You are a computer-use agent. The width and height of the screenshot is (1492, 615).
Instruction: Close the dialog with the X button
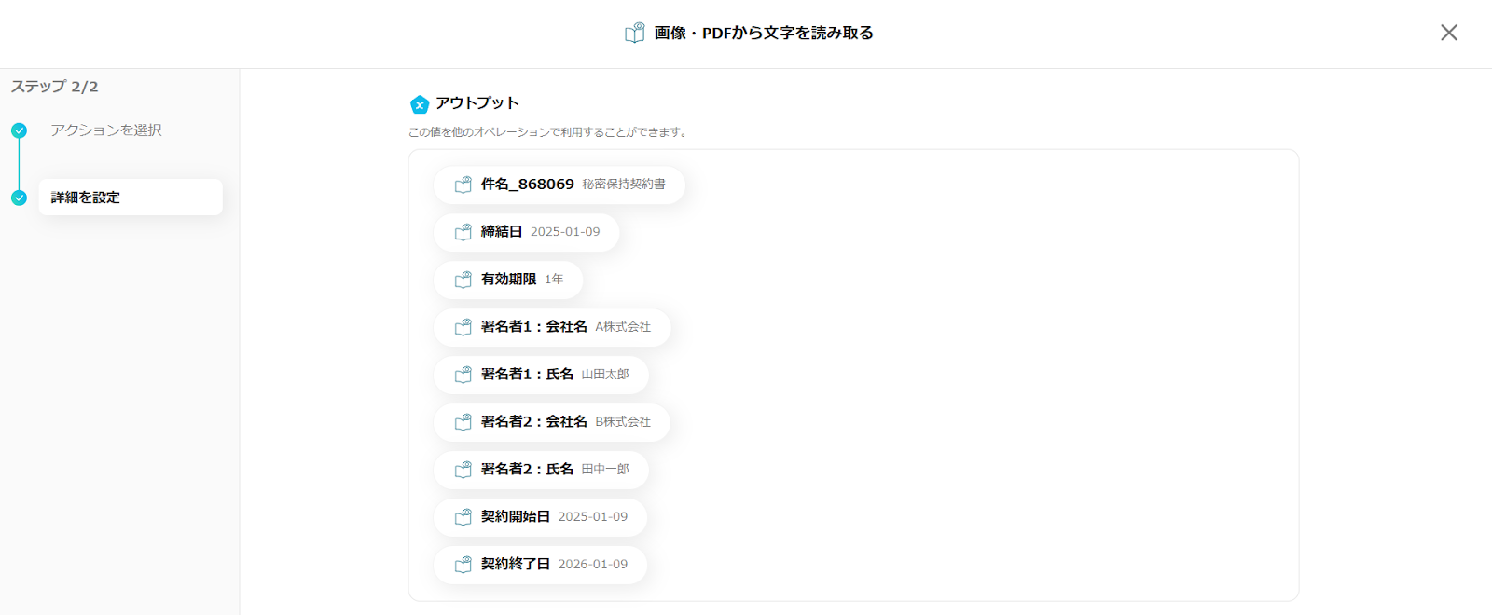point(1448,33)
